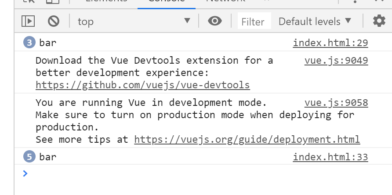Click the Filter input field

click(253, 22)
